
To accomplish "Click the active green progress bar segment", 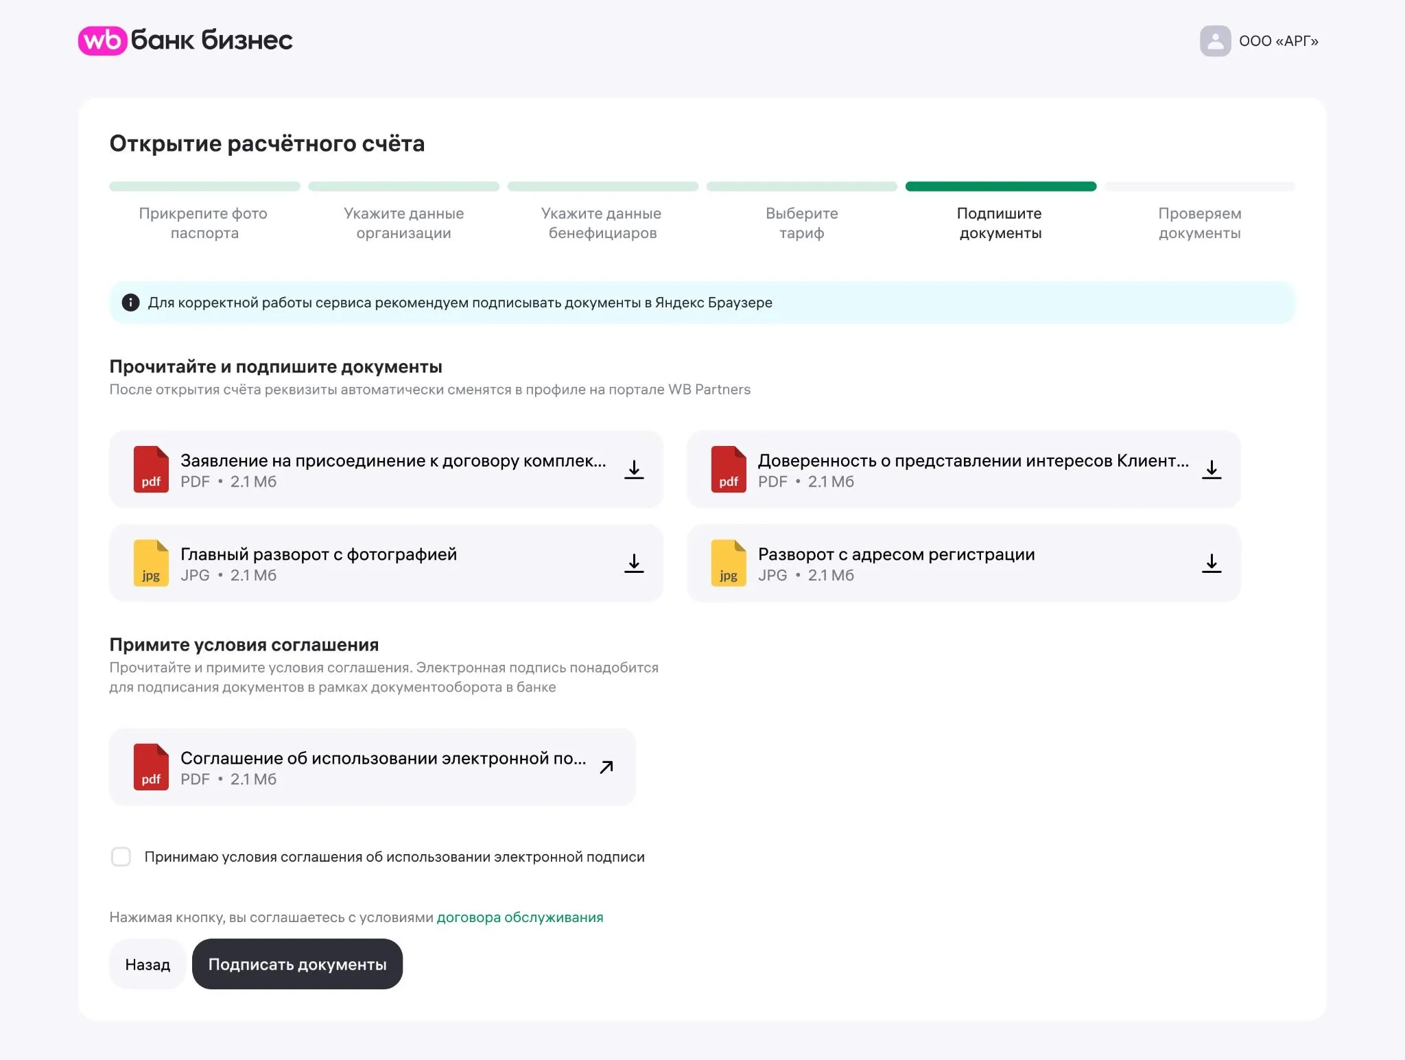I will click(x=1001, y=186).
